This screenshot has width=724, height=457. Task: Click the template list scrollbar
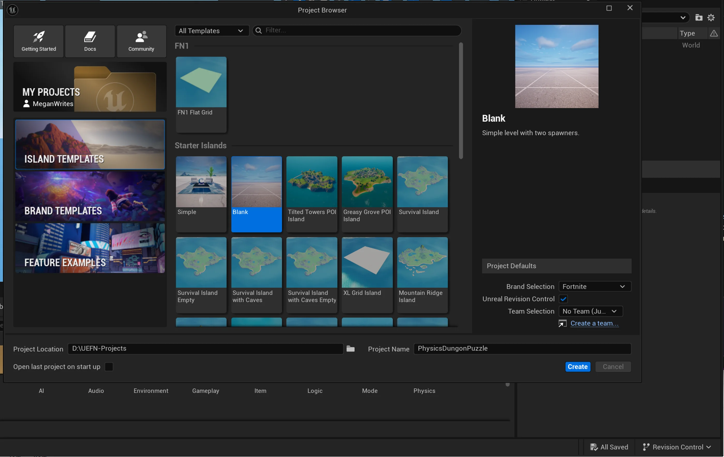click(461, 101)
